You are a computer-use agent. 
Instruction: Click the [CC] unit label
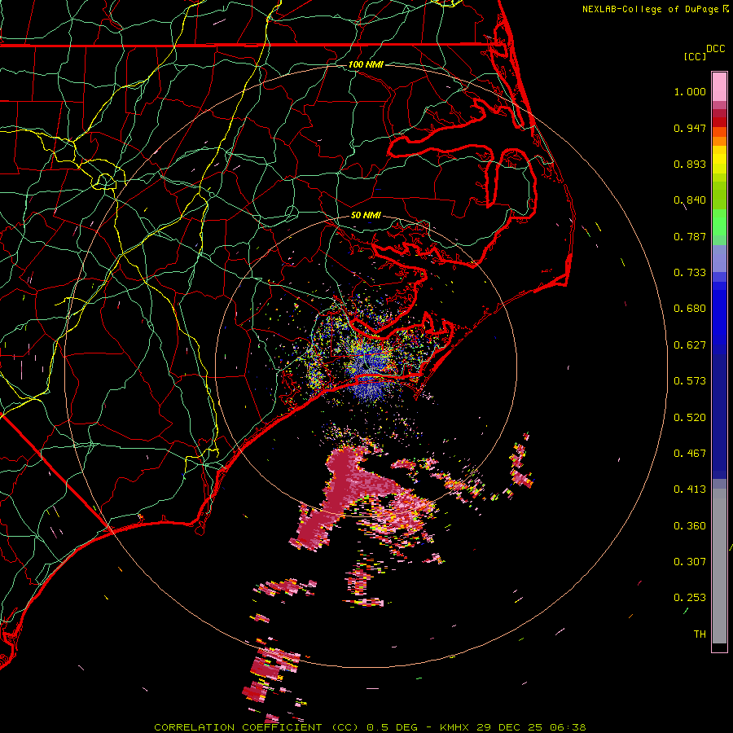tap(694, 56)
